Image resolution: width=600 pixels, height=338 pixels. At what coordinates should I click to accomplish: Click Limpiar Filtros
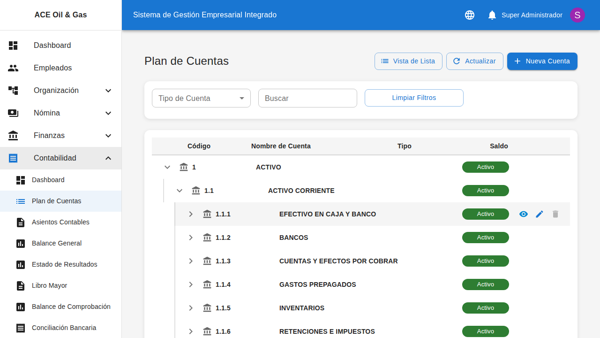[x=414, y=98]
